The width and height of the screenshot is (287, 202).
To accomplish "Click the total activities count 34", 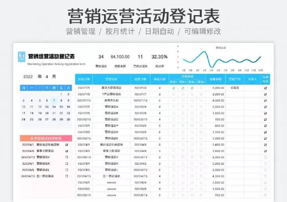I will coord(101,57).
